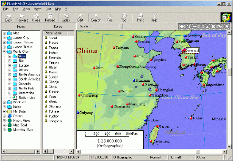Collapse the World City folder

coord(4,51)
